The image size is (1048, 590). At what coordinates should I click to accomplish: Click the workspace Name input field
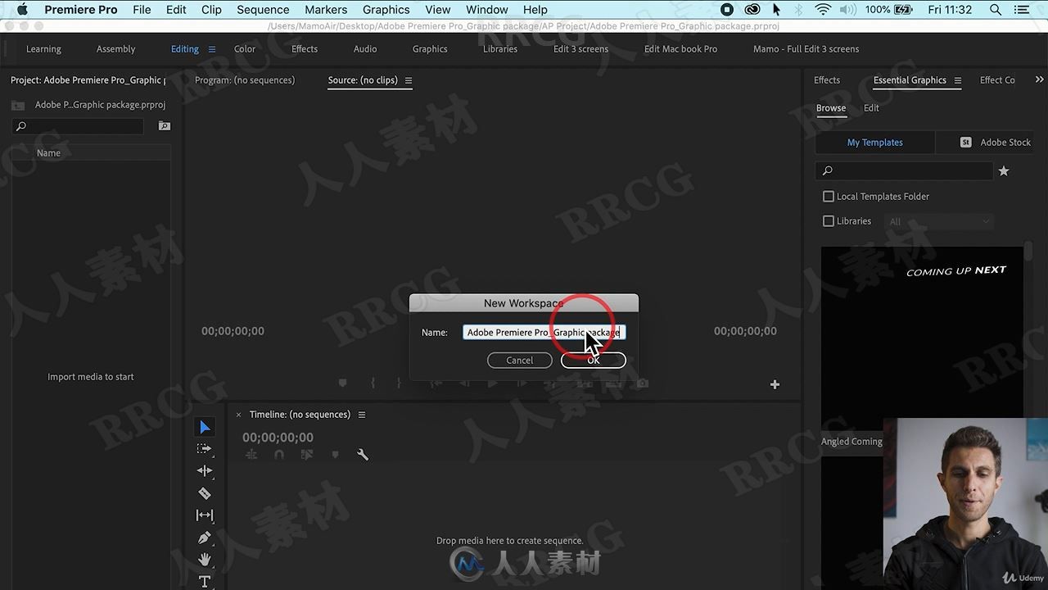[544, 333]
